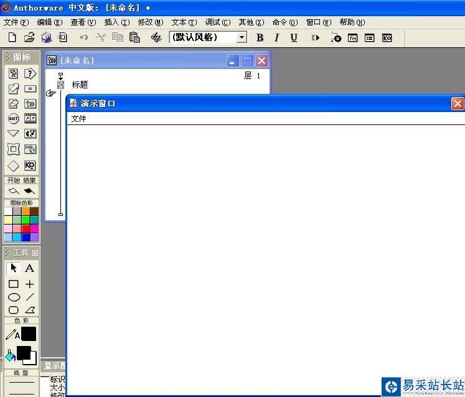Select the Decision diamond icon
The image size is (465, 397).
click(13, 166)
